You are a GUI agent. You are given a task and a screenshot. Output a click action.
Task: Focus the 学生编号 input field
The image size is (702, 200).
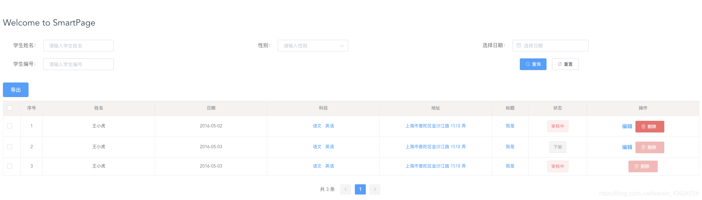coord(78,64)
